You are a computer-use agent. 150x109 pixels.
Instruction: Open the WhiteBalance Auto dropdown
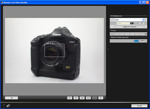click(143, 19)
